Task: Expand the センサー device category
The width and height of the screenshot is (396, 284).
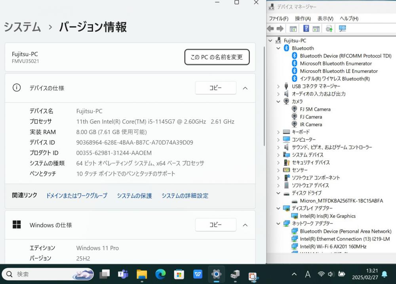Action: tap(278, 170)
